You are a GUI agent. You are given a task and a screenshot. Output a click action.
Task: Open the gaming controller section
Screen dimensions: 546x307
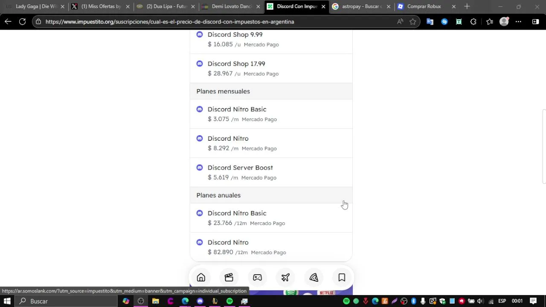tap(257, 278)
